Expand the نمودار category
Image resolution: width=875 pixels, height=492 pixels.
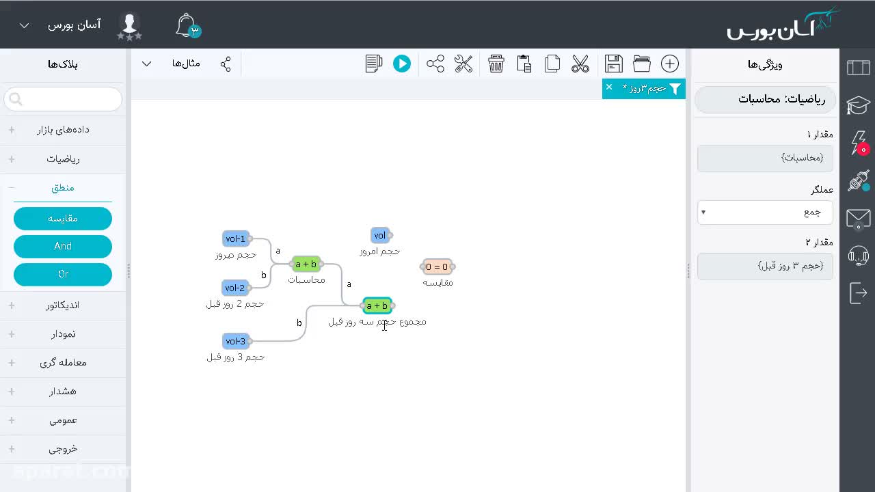click(x=63, y=334)
